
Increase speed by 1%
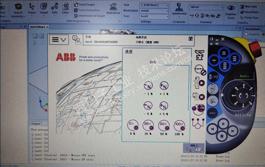click(x=164, y=85)
